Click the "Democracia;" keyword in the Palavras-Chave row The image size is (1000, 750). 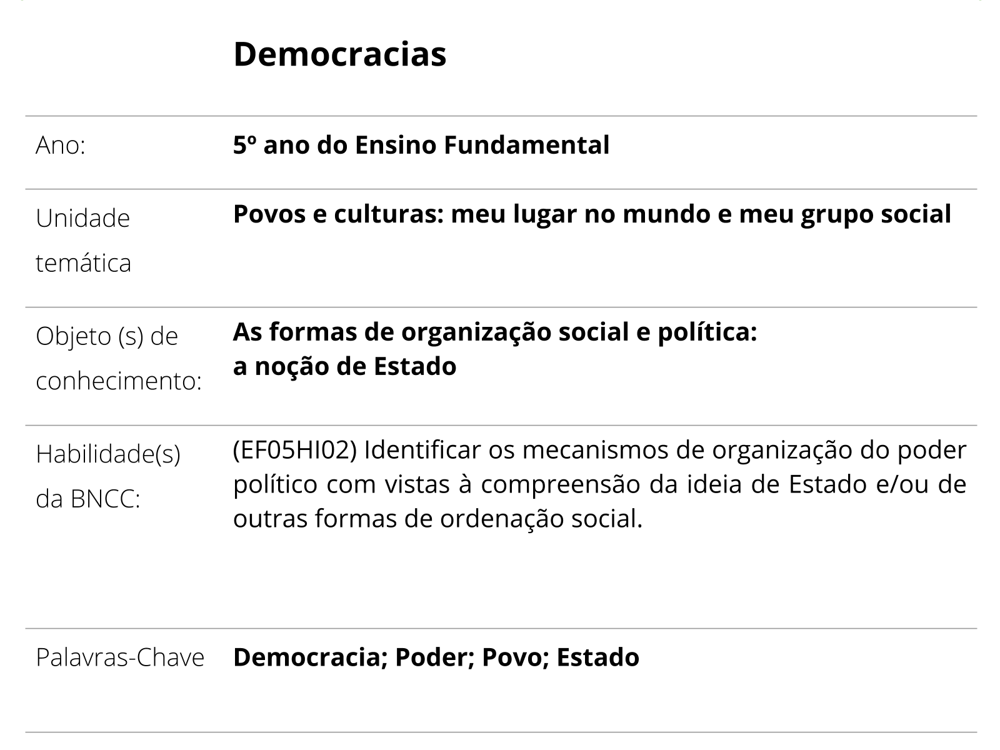pyautogui.click(x=309, y=657)
